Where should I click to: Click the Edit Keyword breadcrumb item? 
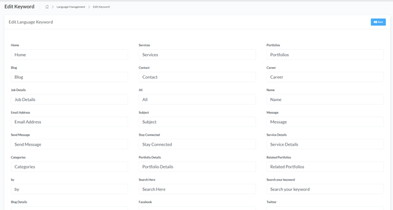point(101,7)
